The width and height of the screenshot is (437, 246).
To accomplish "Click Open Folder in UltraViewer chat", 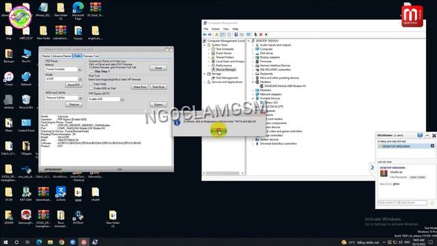I will [417, 177].
